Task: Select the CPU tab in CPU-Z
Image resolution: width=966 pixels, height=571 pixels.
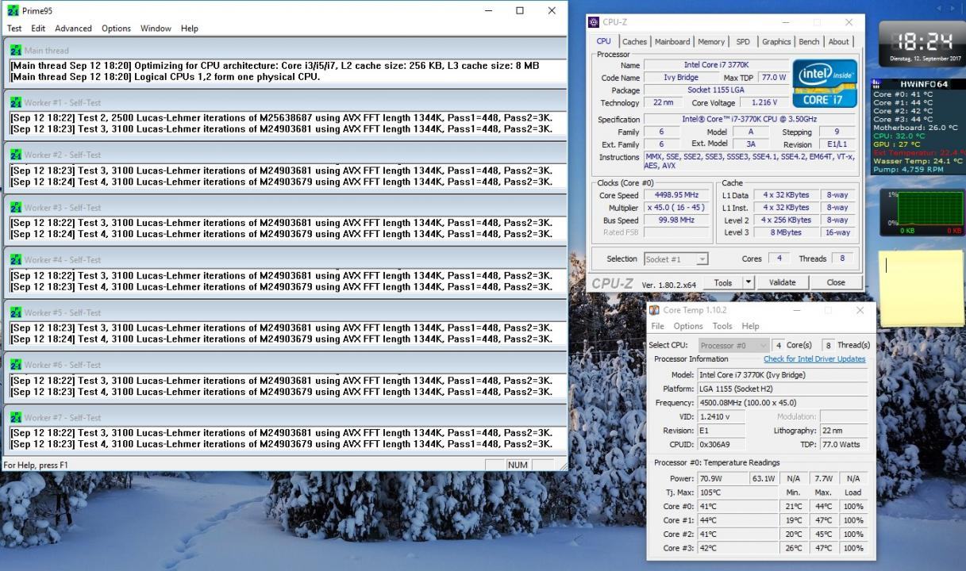Action: 604,41
